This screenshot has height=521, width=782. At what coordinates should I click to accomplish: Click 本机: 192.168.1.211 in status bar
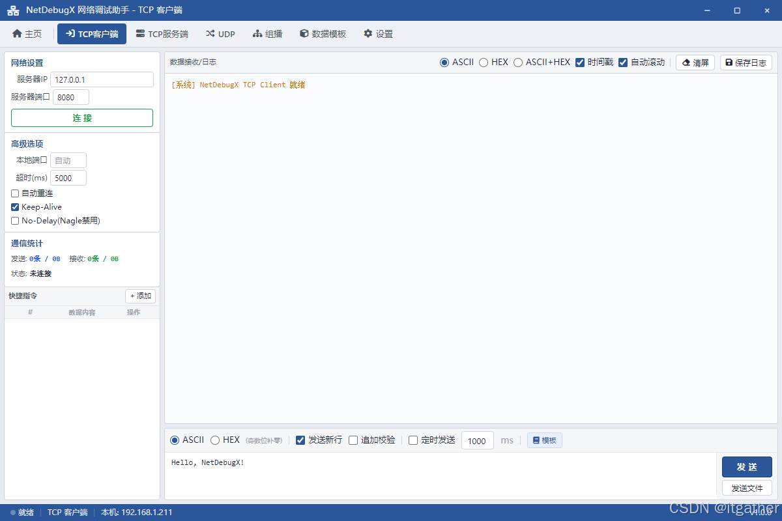click(137, 513)
